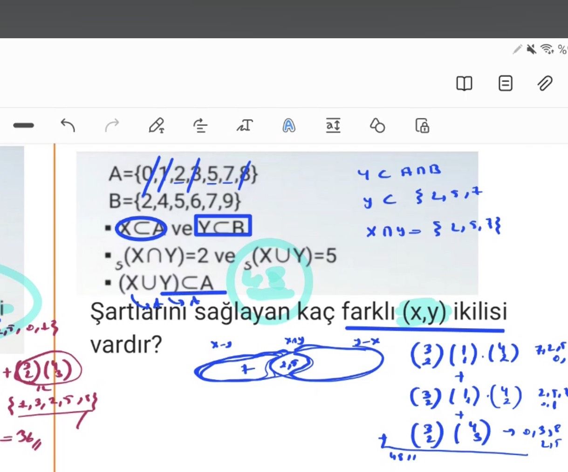Tap the orange vertical page divider
The image size is (568, 472).
[55, 308]
